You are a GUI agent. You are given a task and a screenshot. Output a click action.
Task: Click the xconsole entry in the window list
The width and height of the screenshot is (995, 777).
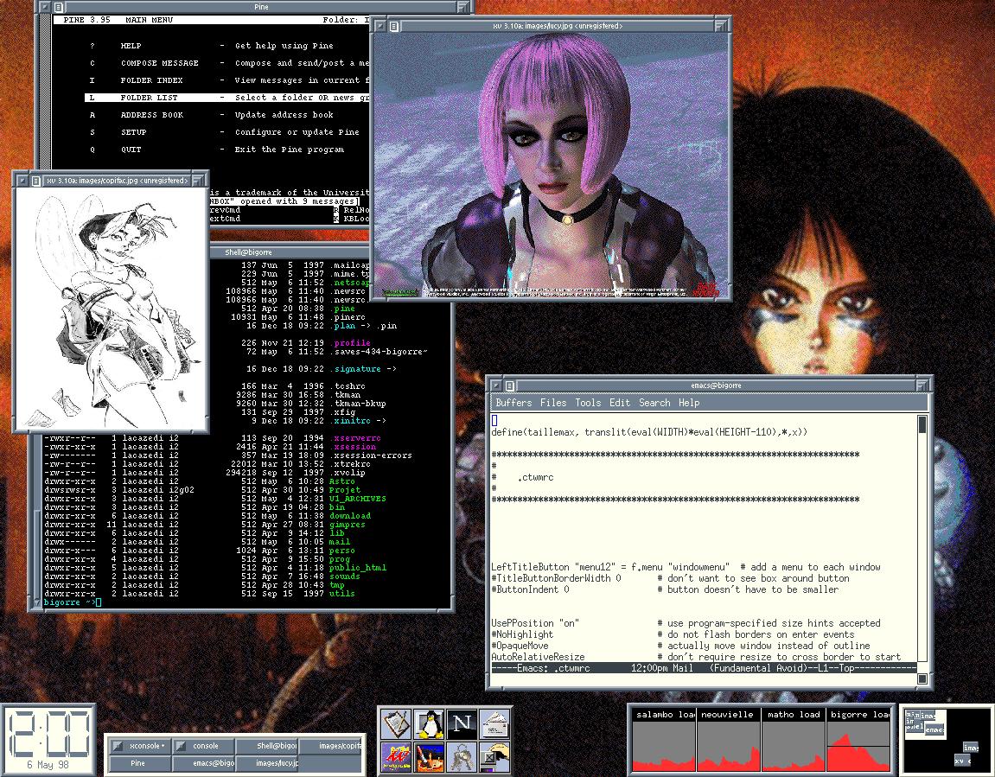coord(139,746)
